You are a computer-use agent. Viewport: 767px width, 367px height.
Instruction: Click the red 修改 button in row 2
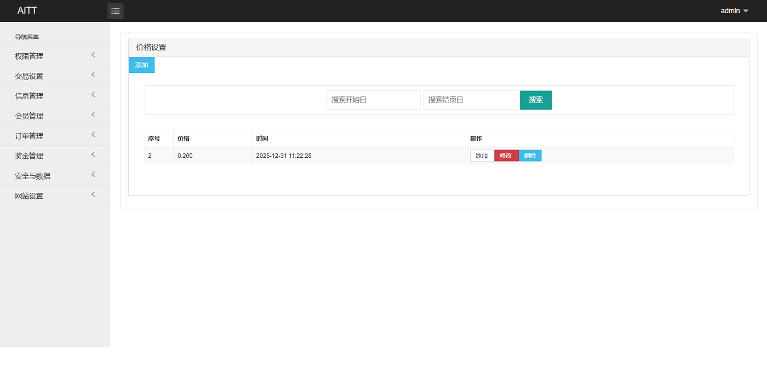coord(506,156)
